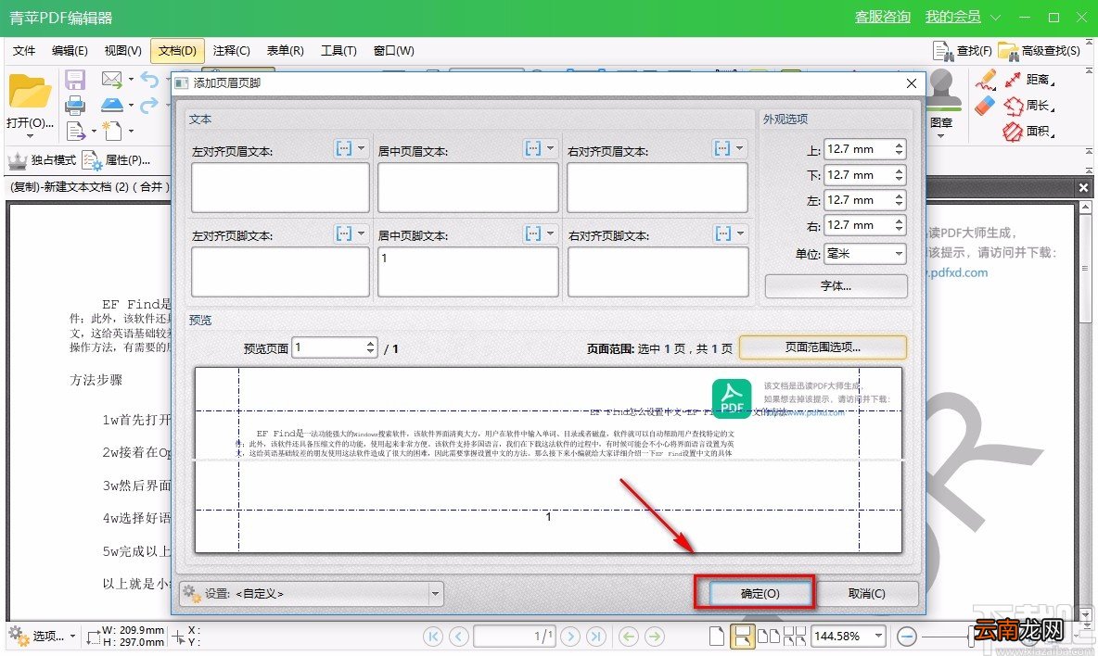Open the Comments (注释) menu
The image size is (1098, 656).
(231, 51)
